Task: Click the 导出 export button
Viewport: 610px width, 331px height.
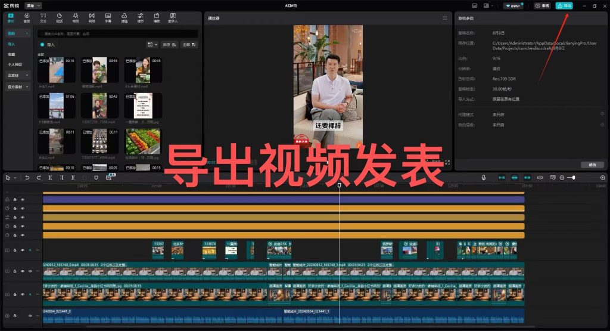Action: (x=564, y=6)
